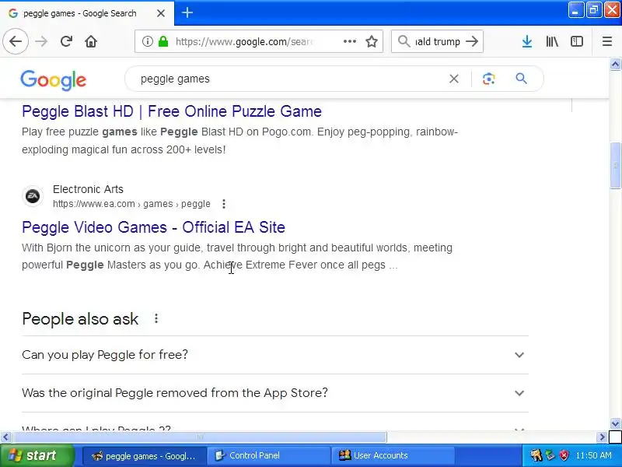Open the downloads panel

tap(527, 41)
